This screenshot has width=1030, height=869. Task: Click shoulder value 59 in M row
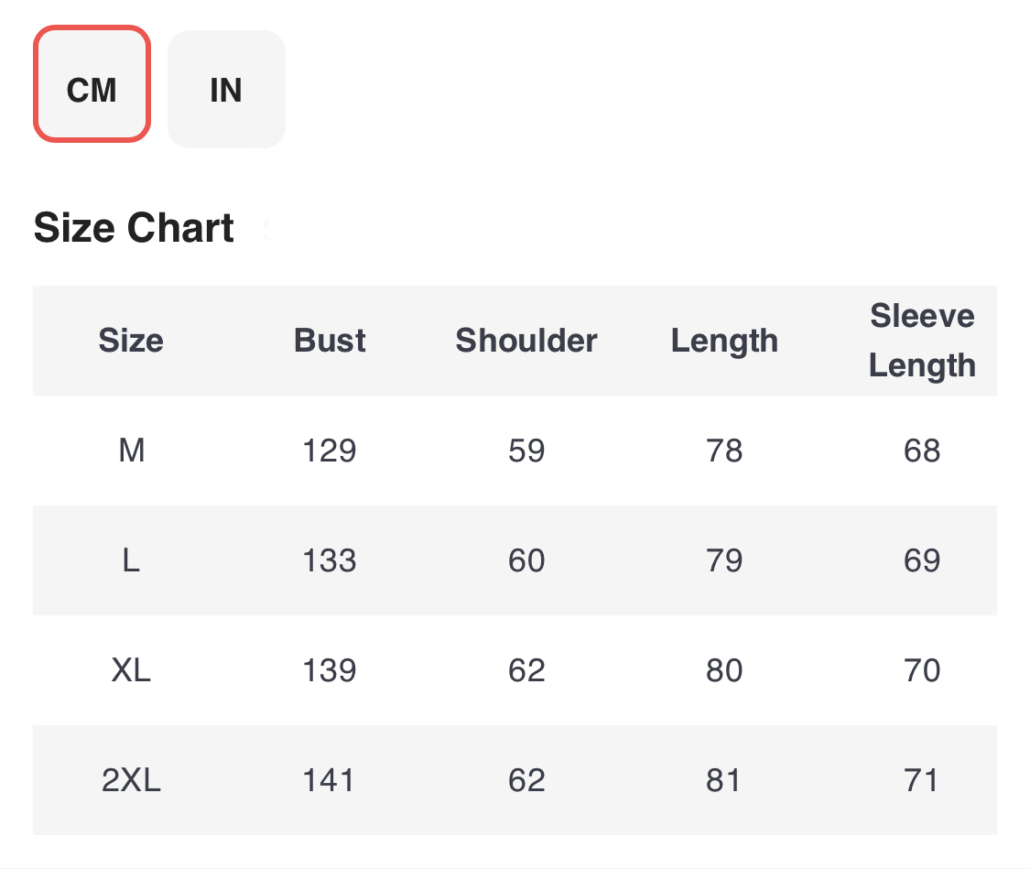(526, 451)
